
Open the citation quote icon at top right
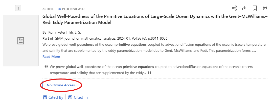[265, 8]
